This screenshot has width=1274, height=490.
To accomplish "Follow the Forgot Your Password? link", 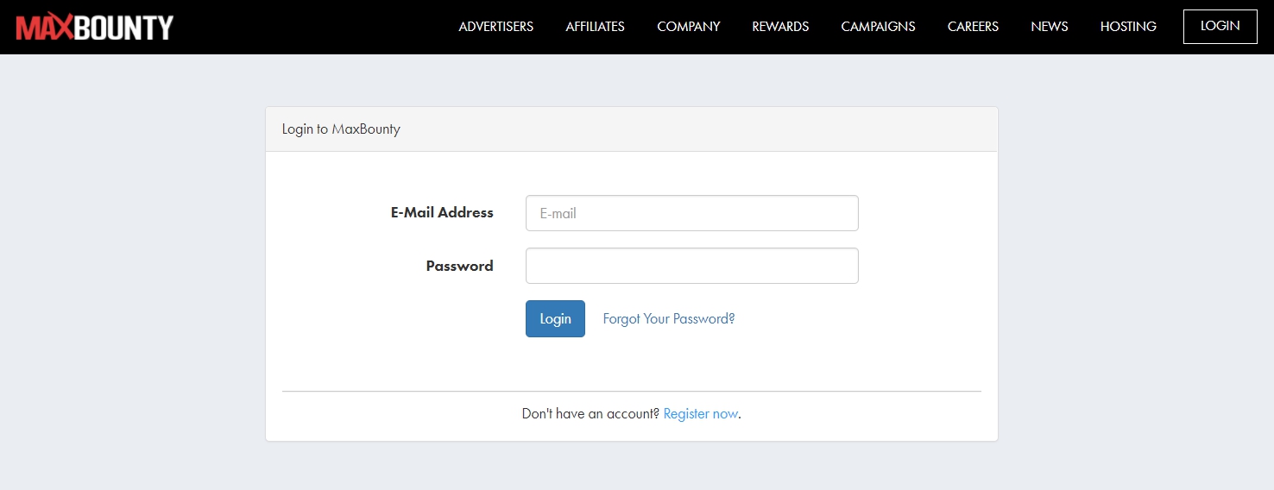I will pyautogui.click(x=668, y=318).
